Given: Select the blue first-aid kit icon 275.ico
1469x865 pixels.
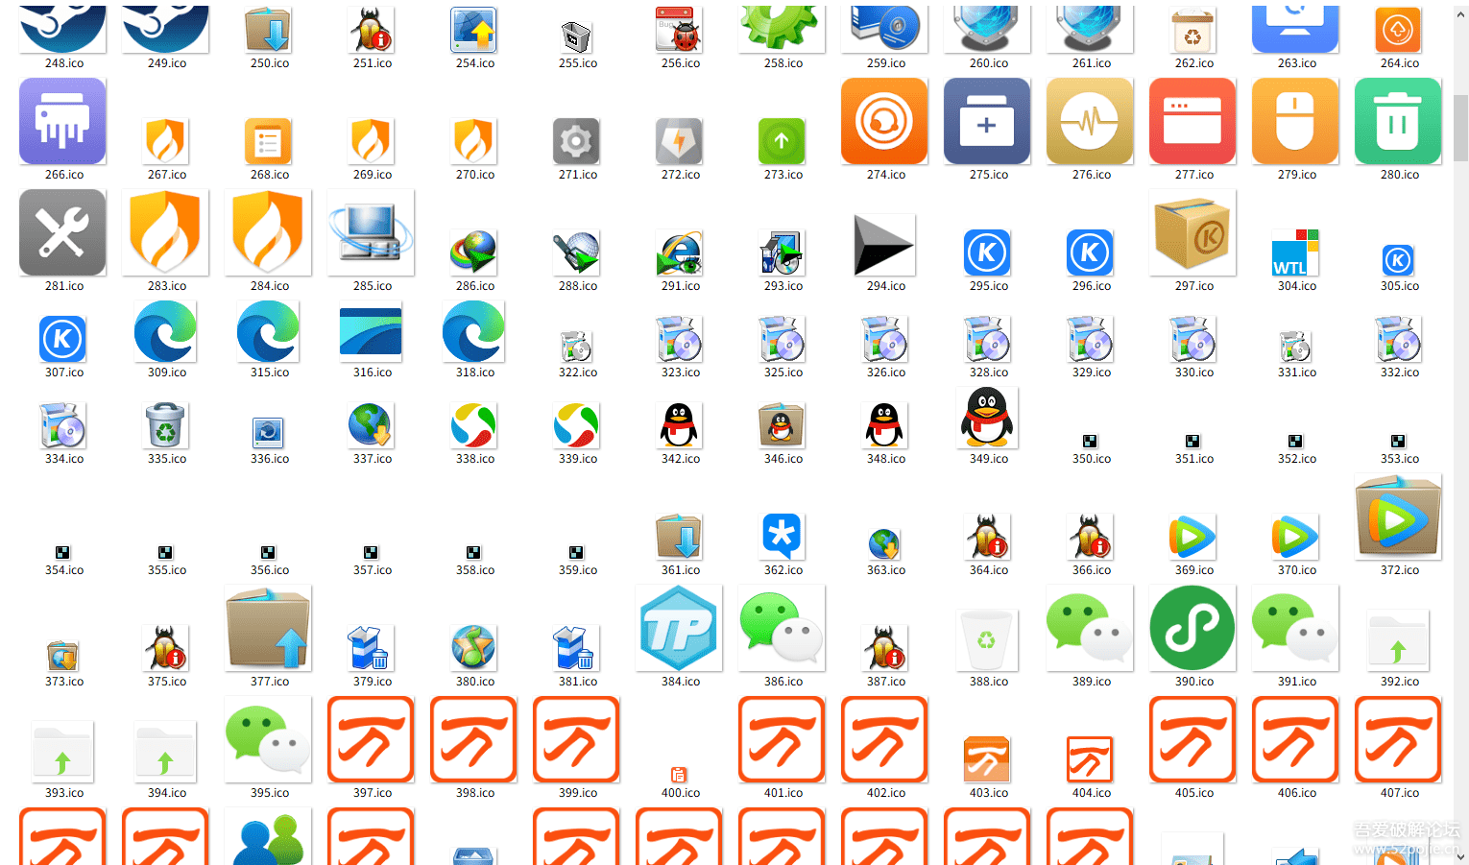Looking at the screenshot, I should [x=987, y=122].
